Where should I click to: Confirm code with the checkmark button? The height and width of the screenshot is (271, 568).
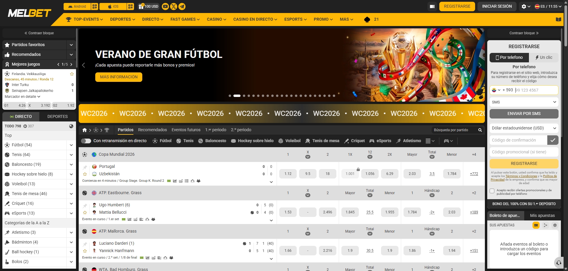click(553, 140)
